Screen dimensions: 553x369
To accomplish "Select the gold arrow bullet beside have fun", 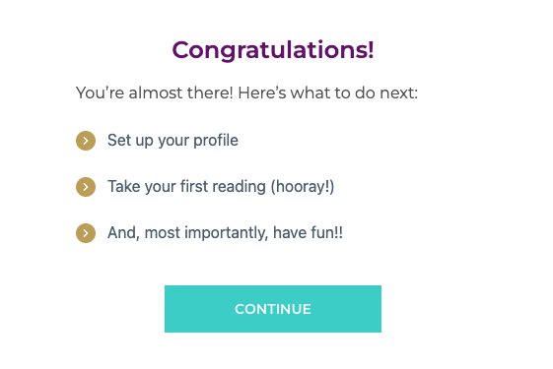I will point(86,233).
